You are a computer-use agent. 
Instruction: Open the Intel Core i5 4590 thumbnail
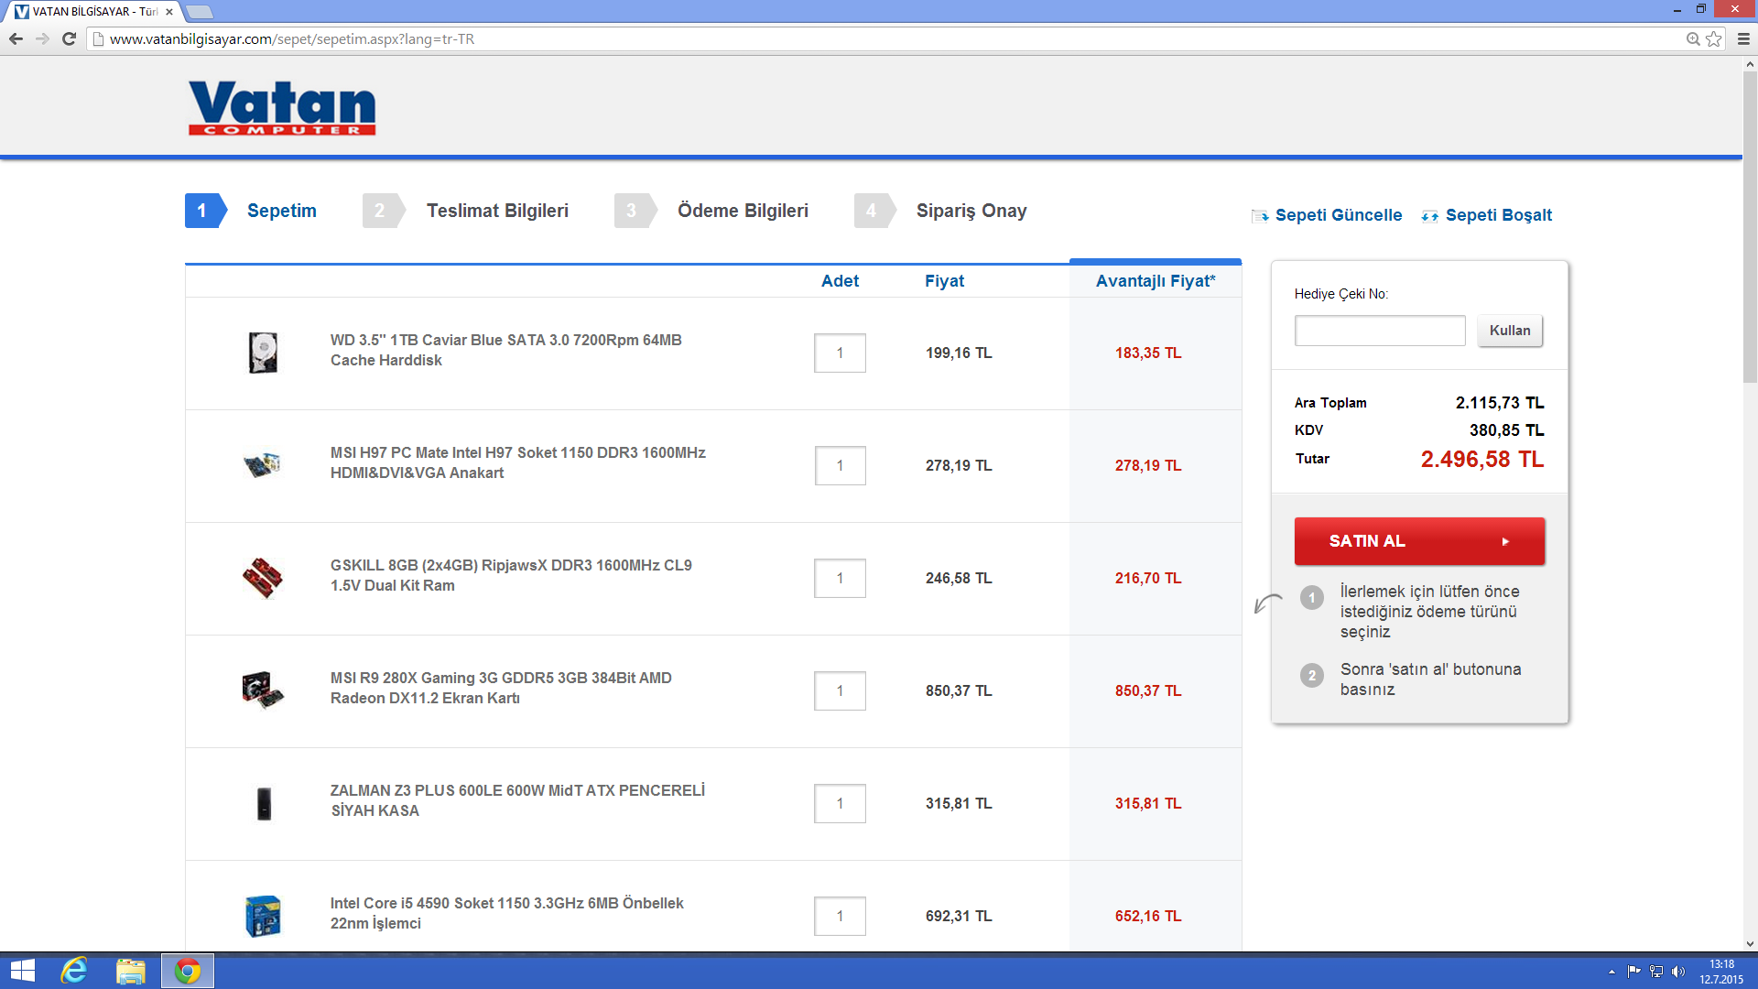(263, 916)
